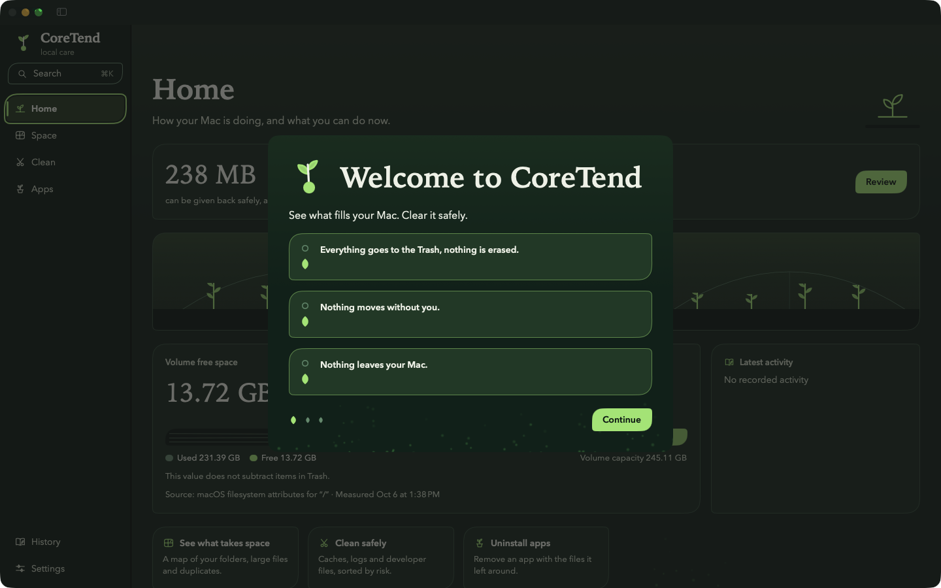Screen dimensions: 941x588
Task: Open Settings via its sliders icon
Action: tap(20, 568)
